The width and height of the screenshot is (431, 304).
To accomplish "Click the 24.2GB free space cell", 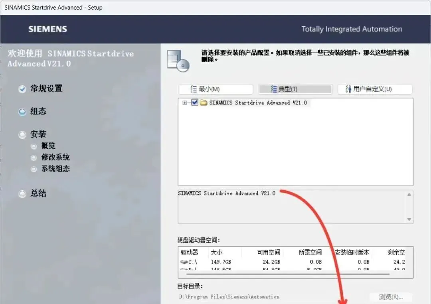I will (271, 262).
